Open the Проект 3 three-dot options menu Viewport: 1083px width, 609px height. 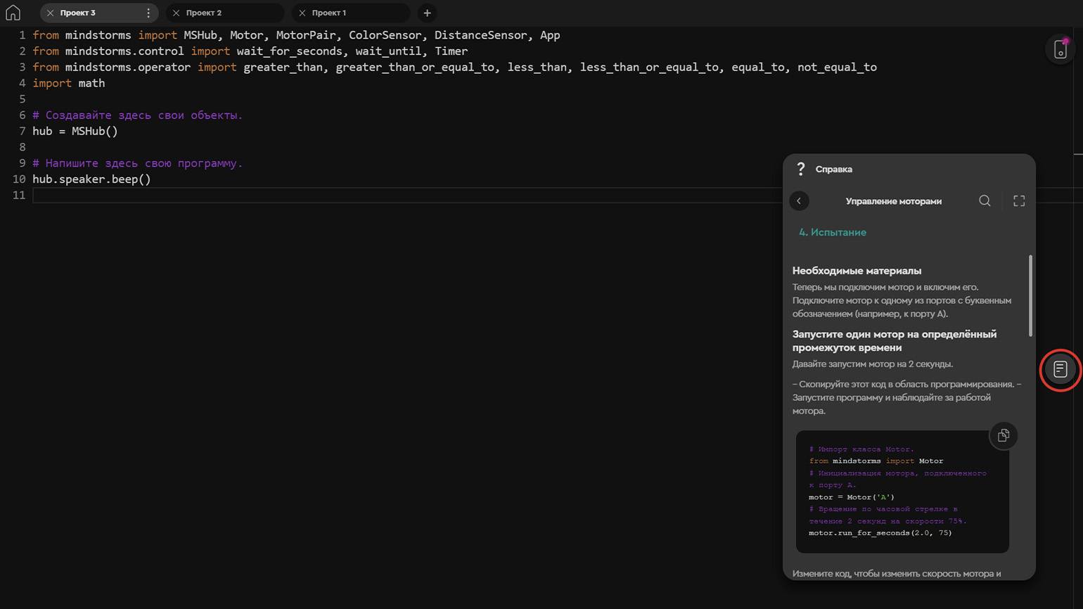click(x=148, y=13)
